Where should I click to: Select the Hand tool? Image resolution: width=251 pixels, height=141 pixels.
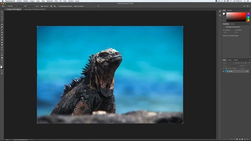tap(2, 58)
